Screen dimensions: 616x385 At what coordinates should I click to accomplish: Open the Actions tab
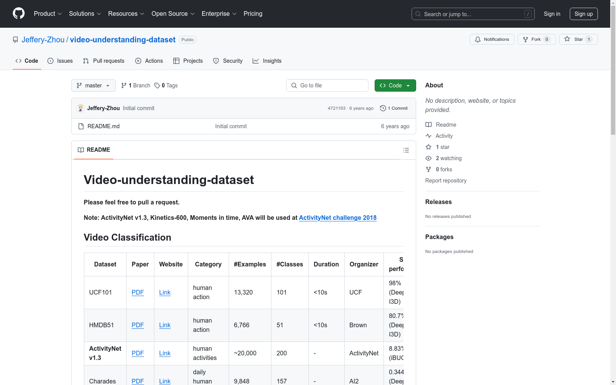(x=149, y=61)
